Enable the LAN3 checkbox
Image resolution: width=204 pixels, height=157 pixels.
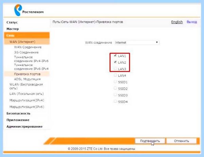click(x=115, y=69)
